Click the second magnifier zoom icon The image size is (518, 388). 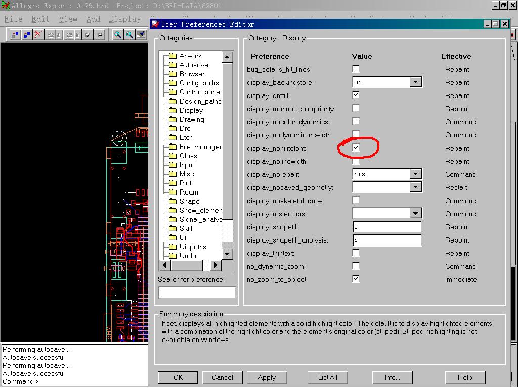[x=129, y=35]
